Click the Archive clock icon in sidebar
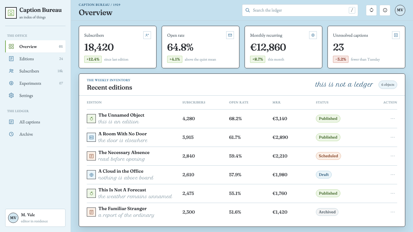The width and height of the screenshot is (413, 232). 11,134
